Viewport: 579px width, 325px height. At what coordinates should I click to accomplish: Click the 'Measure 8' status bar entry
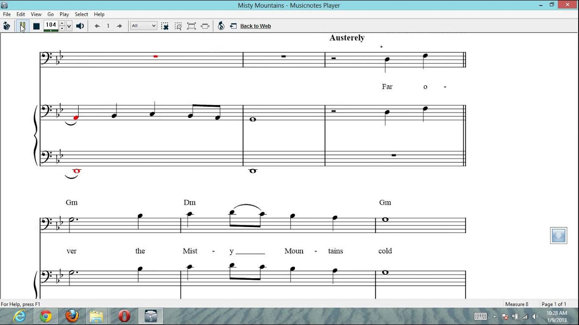tap(517, 304)
